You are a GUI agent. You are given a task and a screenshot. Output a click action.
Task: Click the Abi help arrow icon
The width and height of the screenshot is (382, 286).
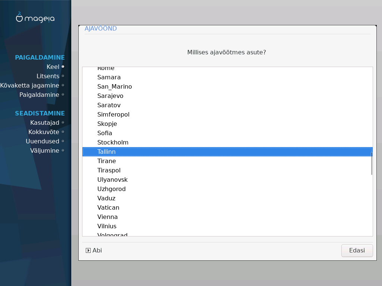coord(88,251)
